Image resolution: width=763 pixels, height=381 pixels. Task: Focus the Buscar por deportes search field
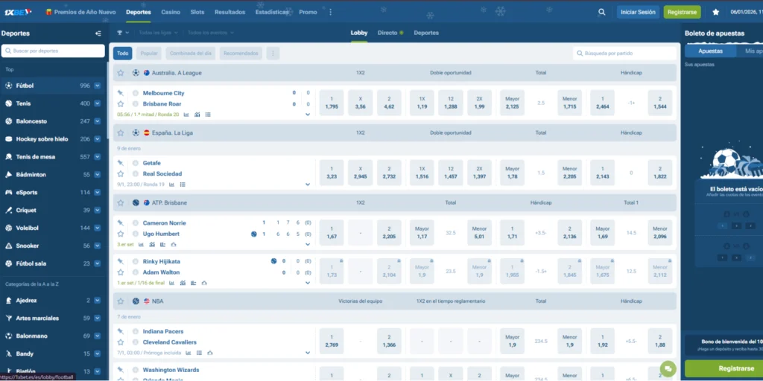[53, 51]
